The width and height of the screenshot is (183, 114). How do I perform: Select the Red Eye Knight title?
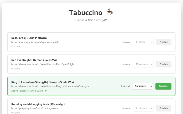35,60
